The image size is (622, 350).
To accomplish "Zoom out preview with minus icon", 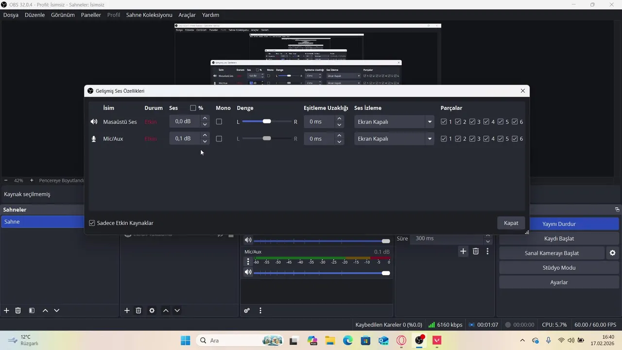I will 6,180.
